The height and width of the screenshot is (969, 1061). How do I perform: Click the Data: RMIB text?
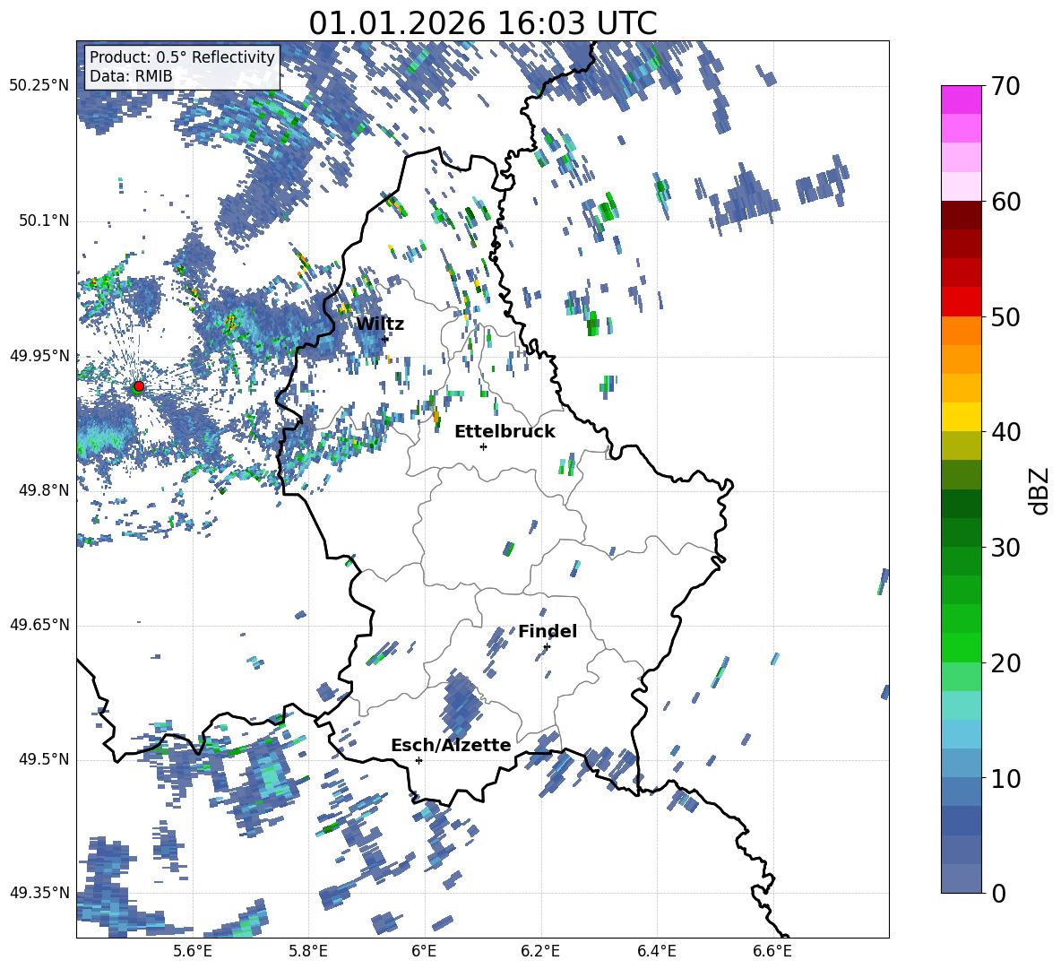tap(131, 76)
